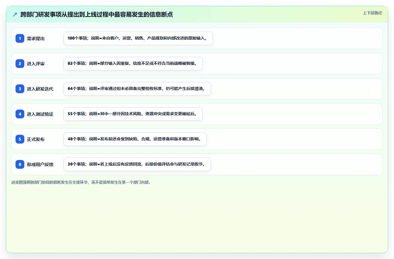Select the 形成用户反馈 stage label
The width and height of the screenshot is (394, 259).
40,165
